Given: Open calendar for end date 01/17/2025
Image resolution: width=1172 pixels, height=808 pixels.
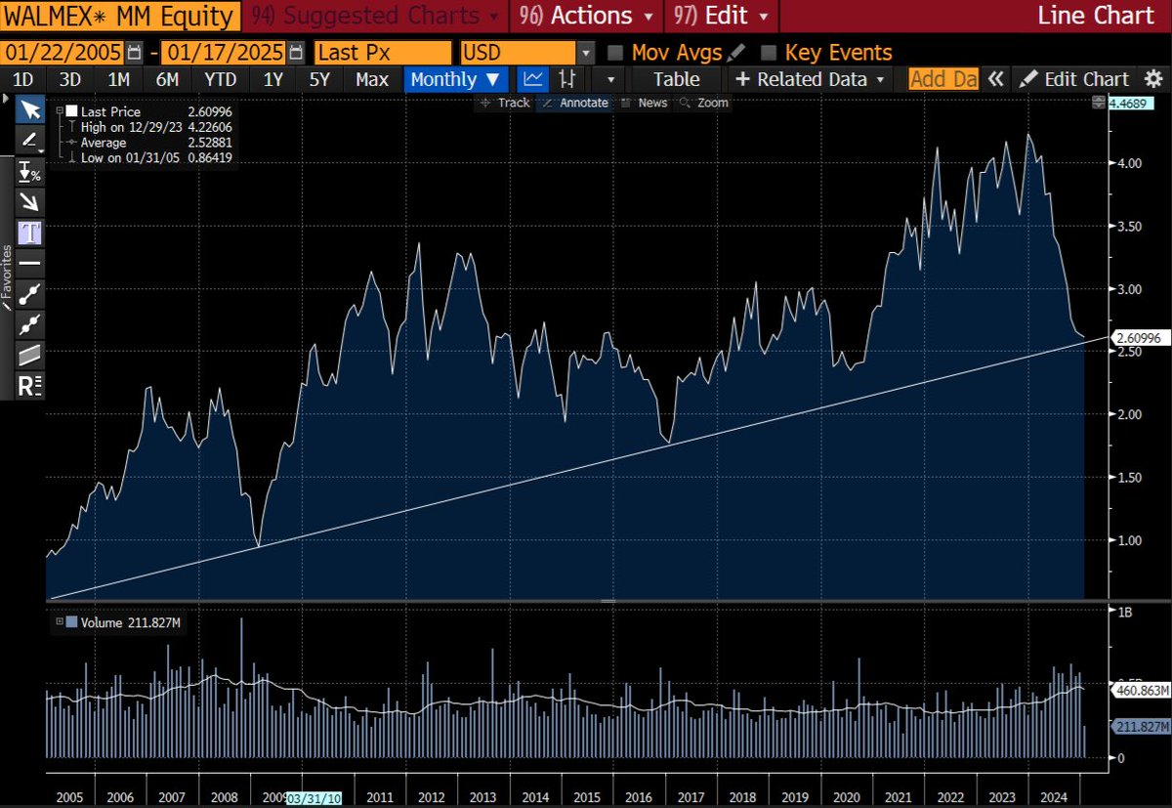Looking at the screenshot, I should (x=297, y=53).
